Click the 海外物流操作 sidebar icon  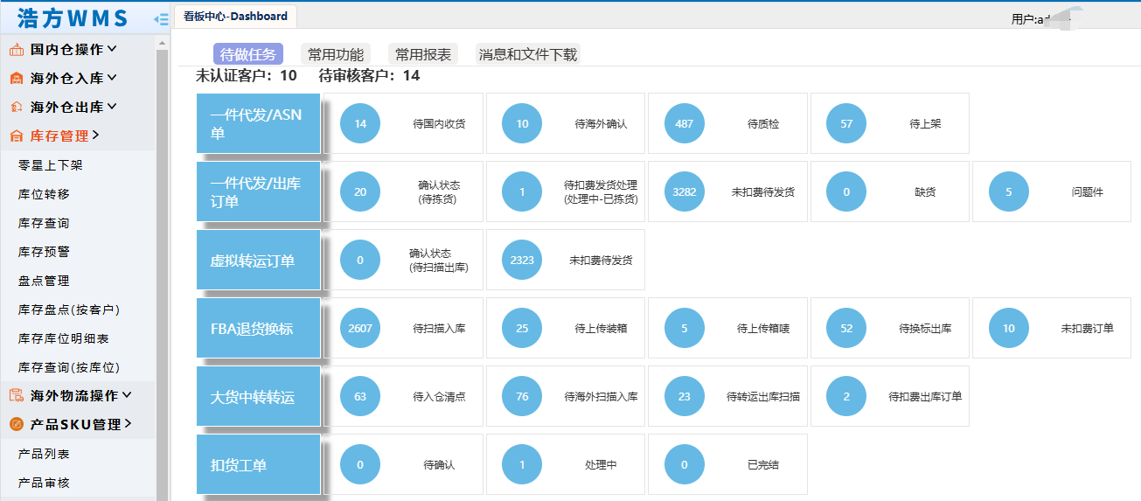coord(17,396)
